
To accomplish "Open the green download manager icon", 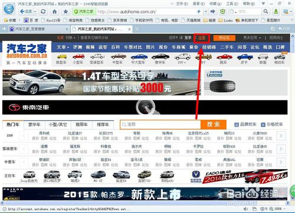I will point(276,12).
